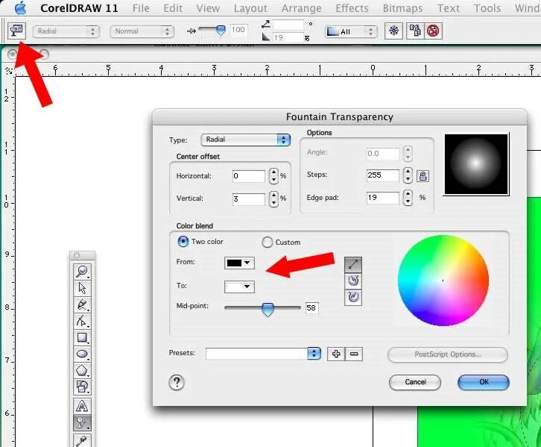This screenshot has width=541, height=447.
Task: Open the Apple menu
Action: pyautogui.click(x=21, y=7)
